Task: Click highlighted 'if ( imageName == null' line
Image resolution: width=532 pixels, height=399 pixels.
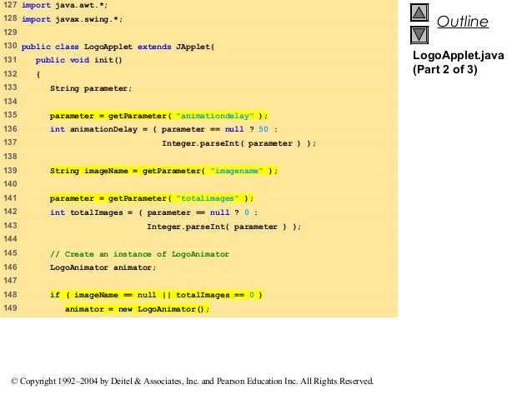Action: 156,295
